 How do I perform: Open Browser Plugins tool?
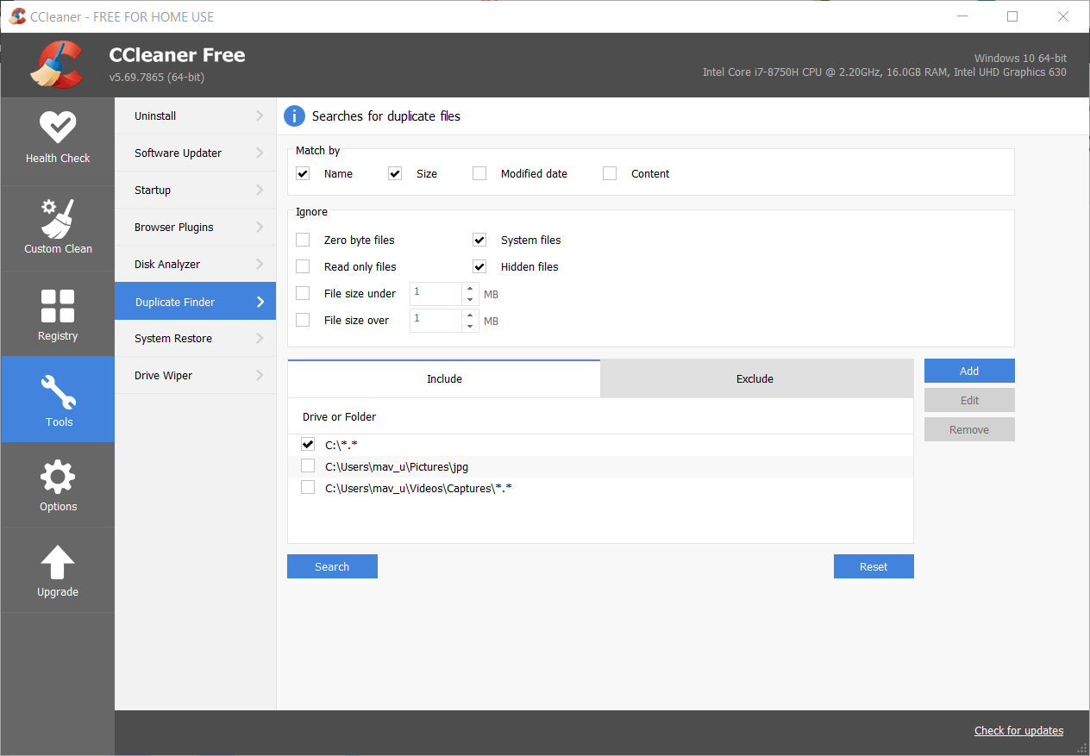pyautogui.click(x=196, y=227)
